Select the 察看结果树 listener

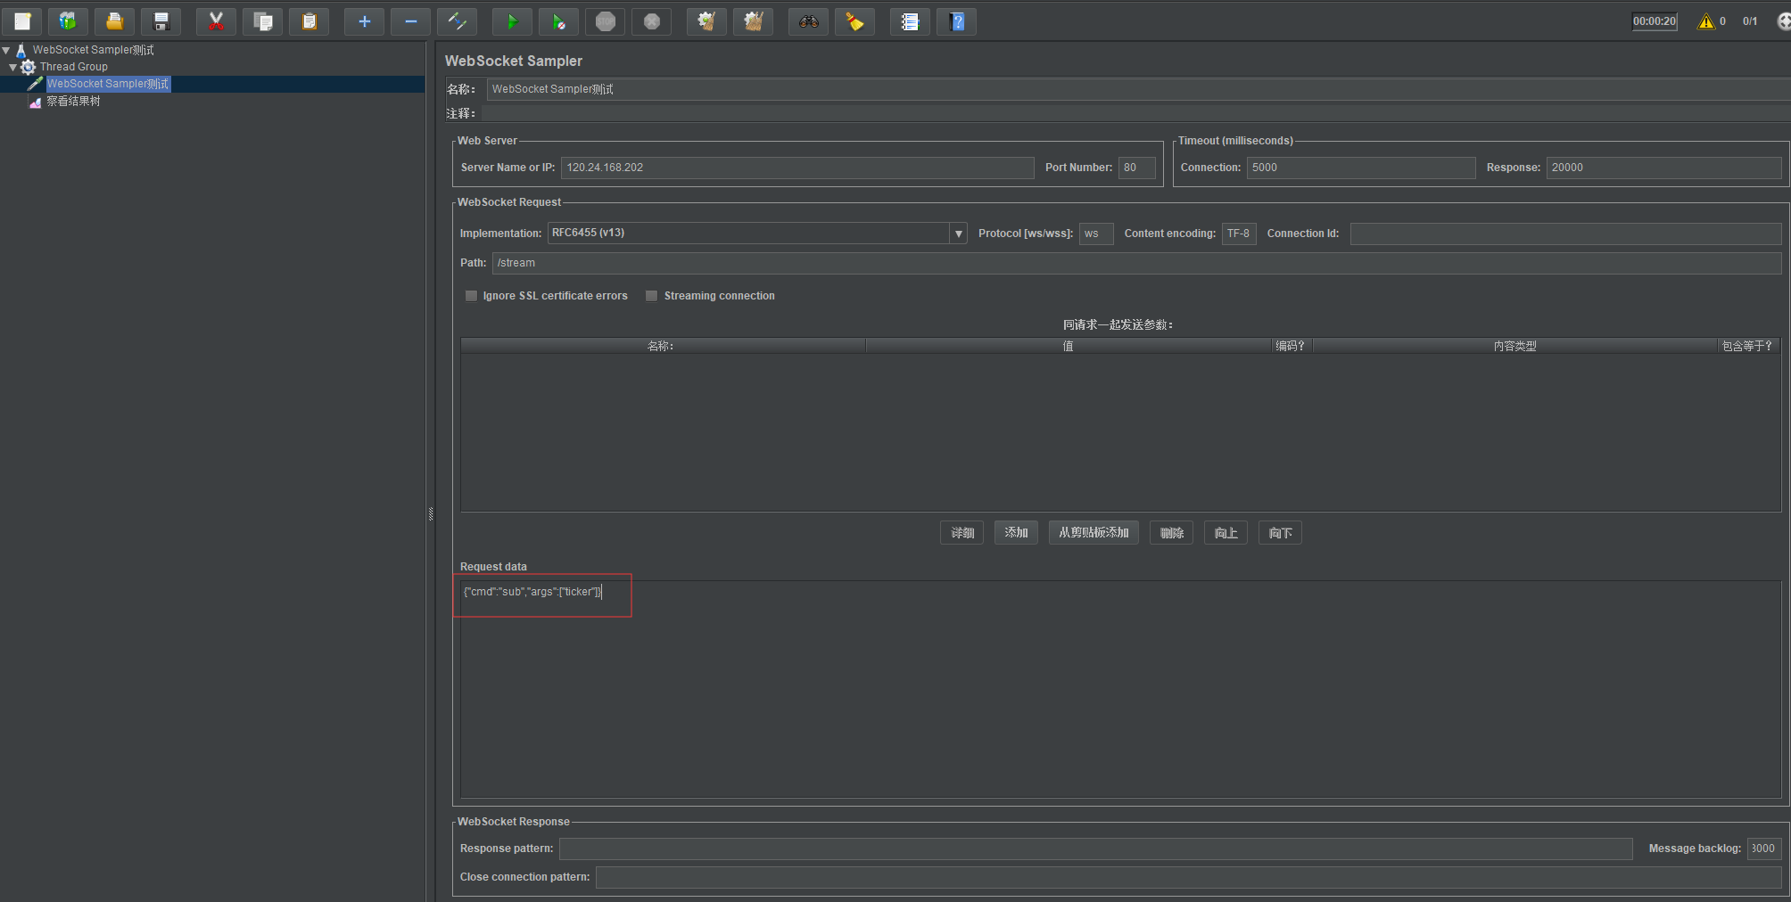73,101
